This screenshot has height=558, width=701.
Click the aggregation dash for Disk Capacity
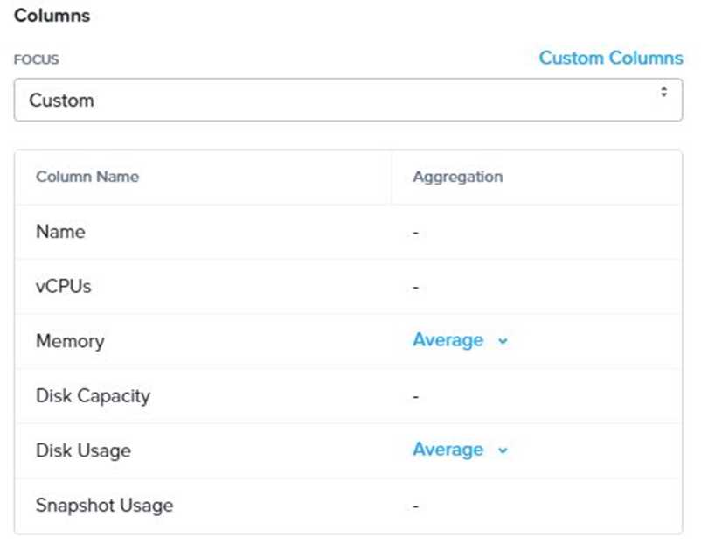416,397
